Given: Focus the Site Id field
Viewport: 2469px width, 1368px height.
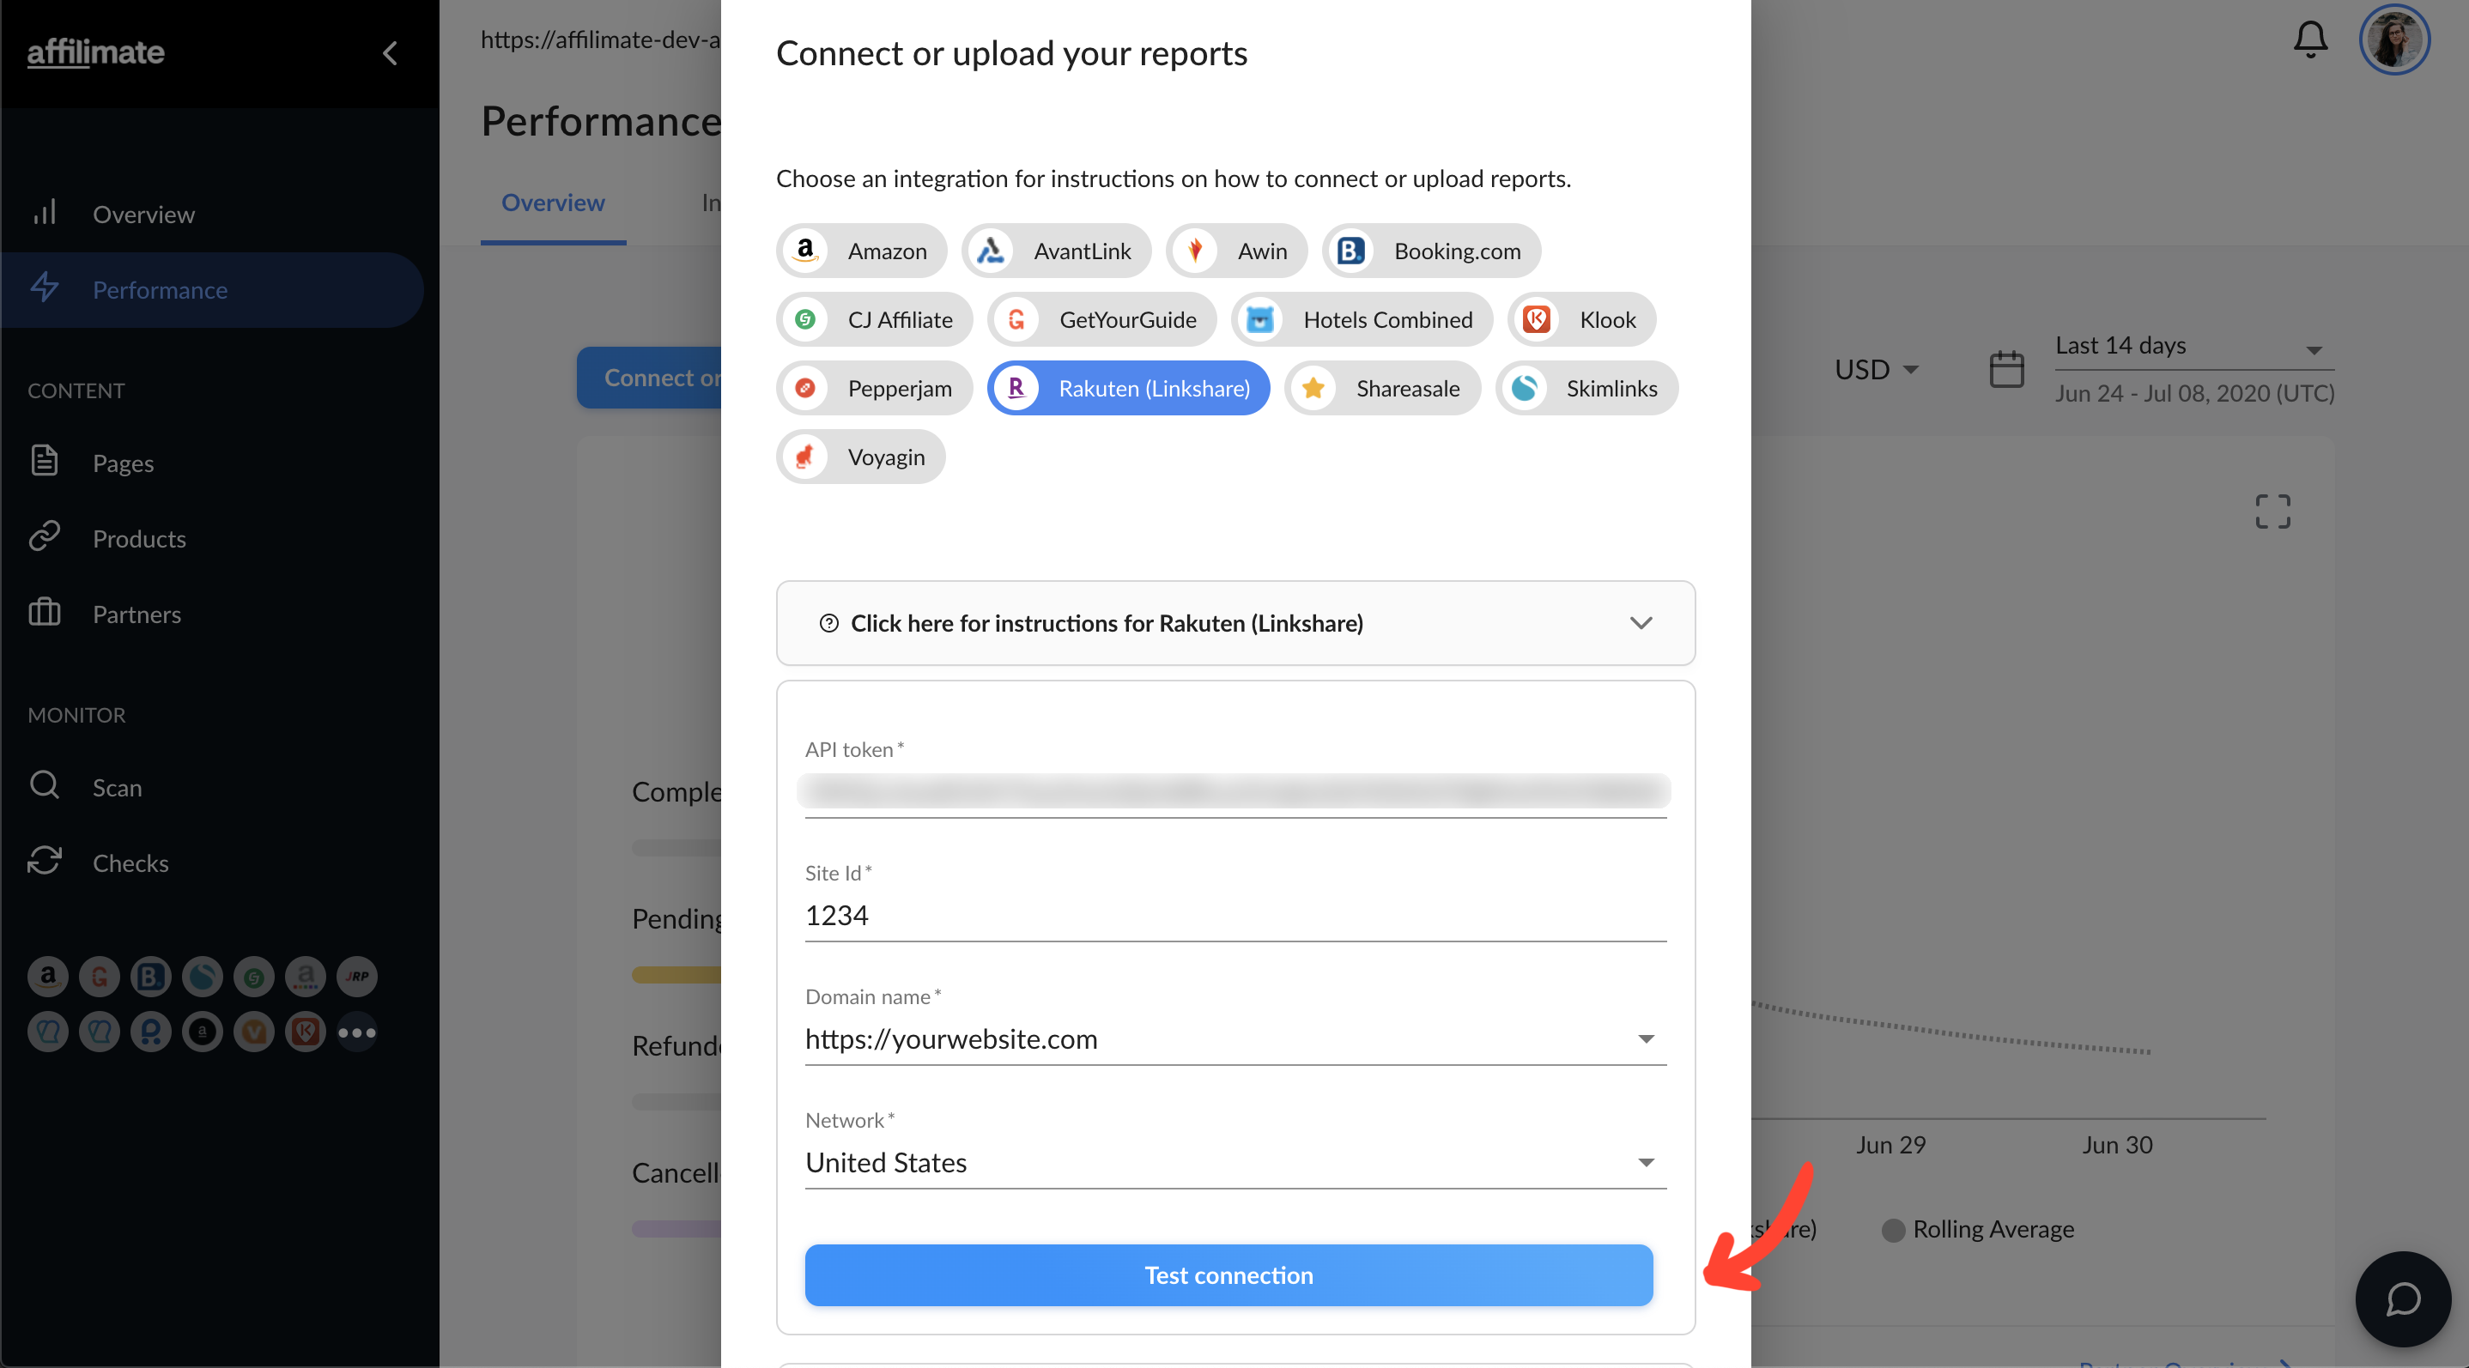Looking at the screenshot, I should 1235,915.
